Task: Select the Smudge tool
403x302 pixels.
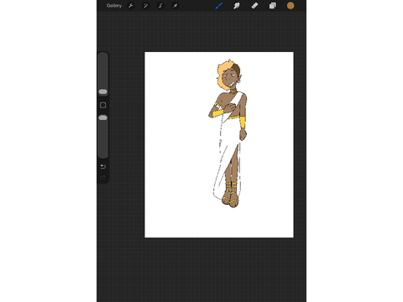Action: pyautogui.click(x=237, y=6)
